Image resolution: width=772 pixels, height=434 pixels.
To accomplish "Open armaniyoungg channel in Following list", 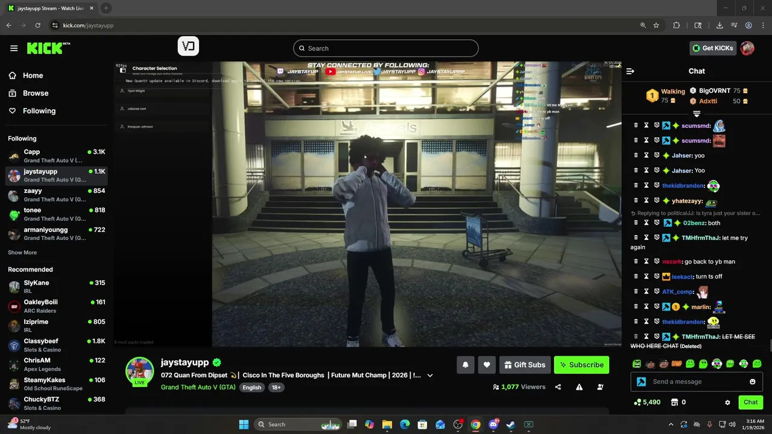I will click(x=57, y=233).
